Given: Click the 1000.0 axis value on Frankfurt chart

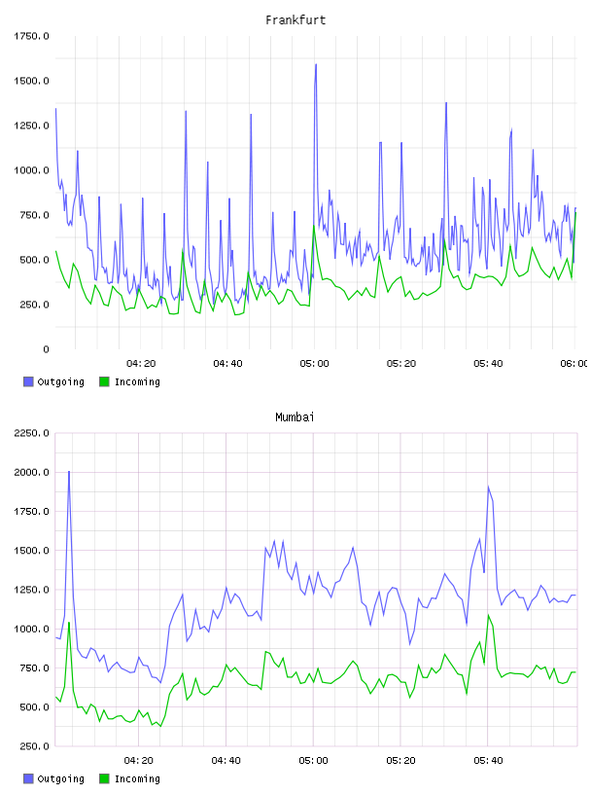Looking at the screenshot, I should (x=31, y=170).
